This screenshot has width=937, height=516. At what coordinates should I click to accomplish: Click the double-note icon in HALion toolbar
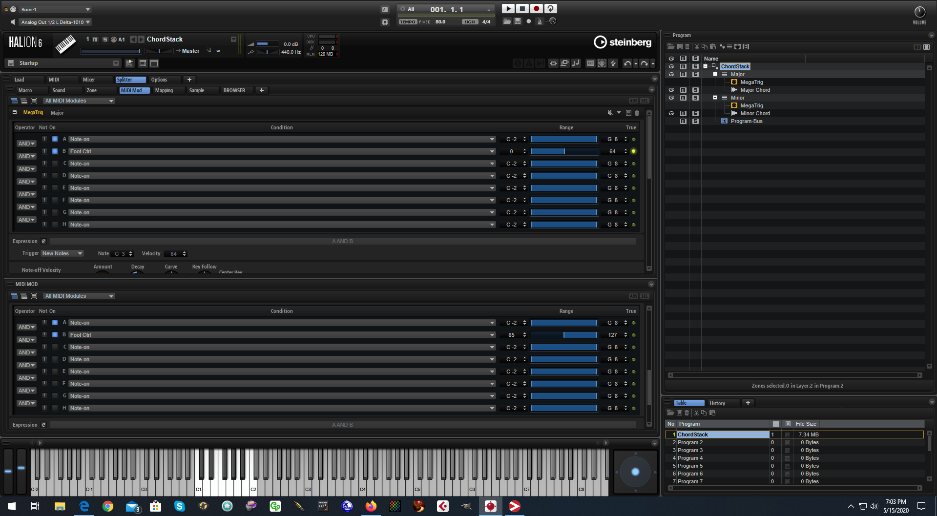click(x=576, y=63)
